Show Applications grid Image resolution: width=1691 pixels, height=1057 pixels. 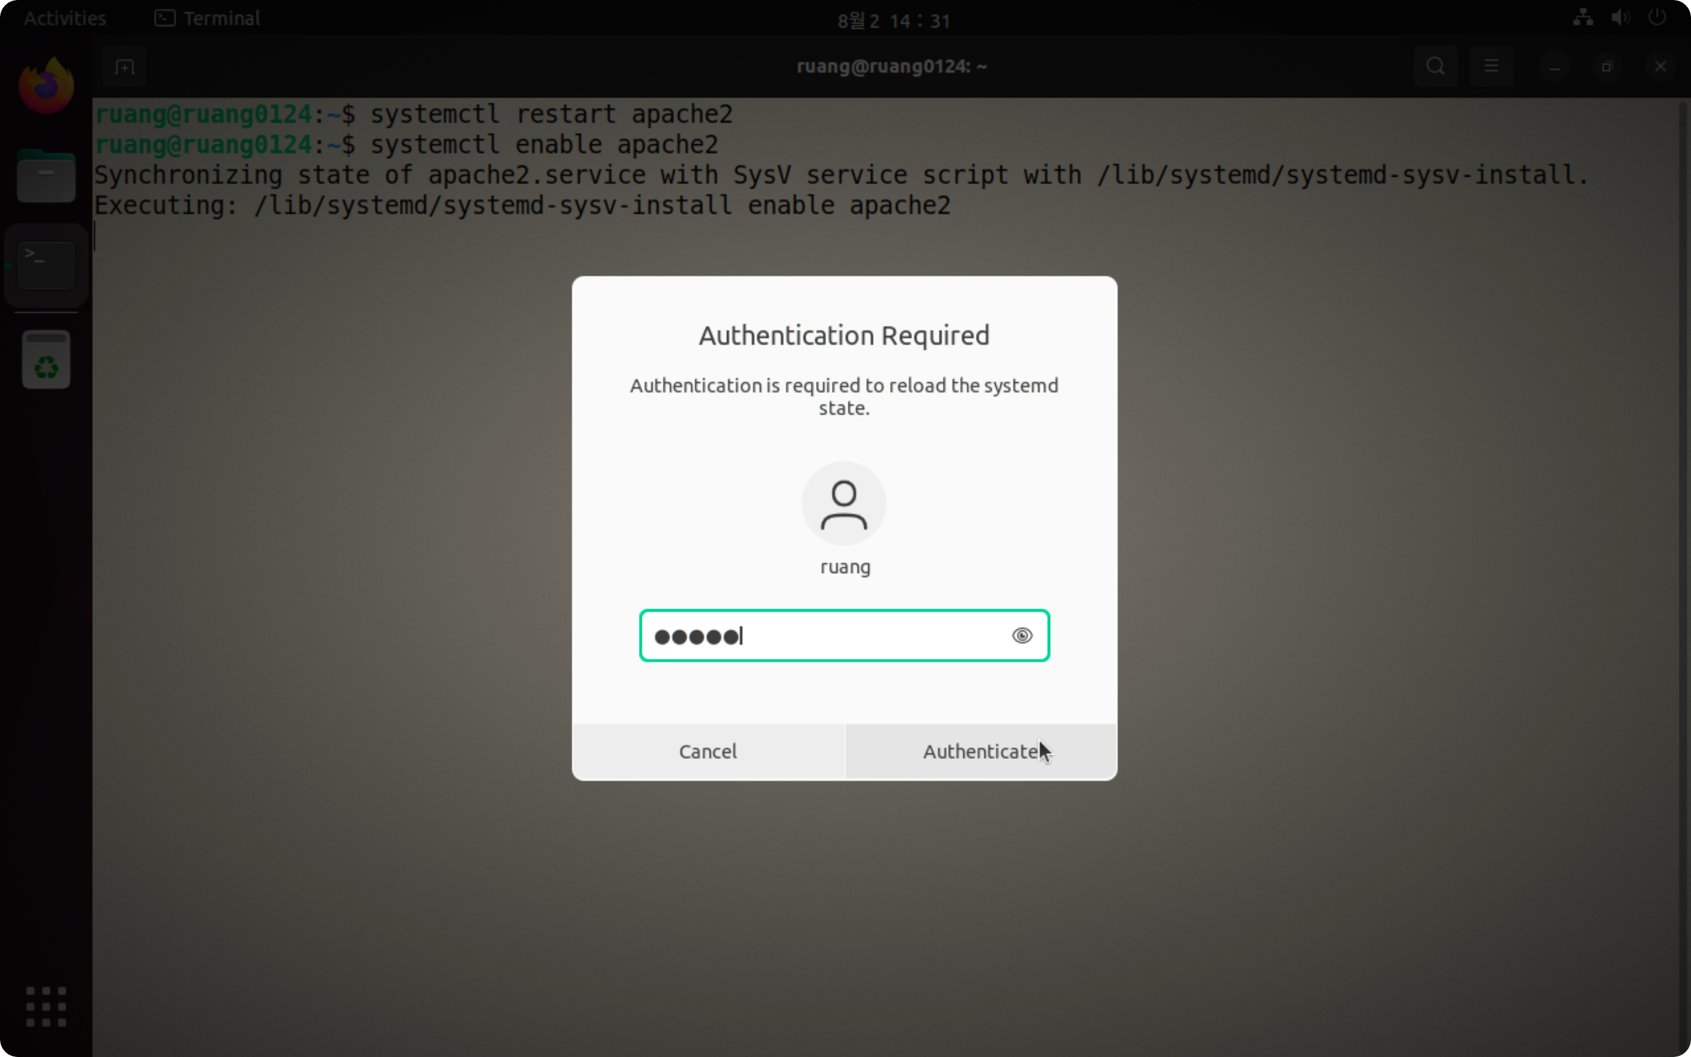coord(46,1006)
